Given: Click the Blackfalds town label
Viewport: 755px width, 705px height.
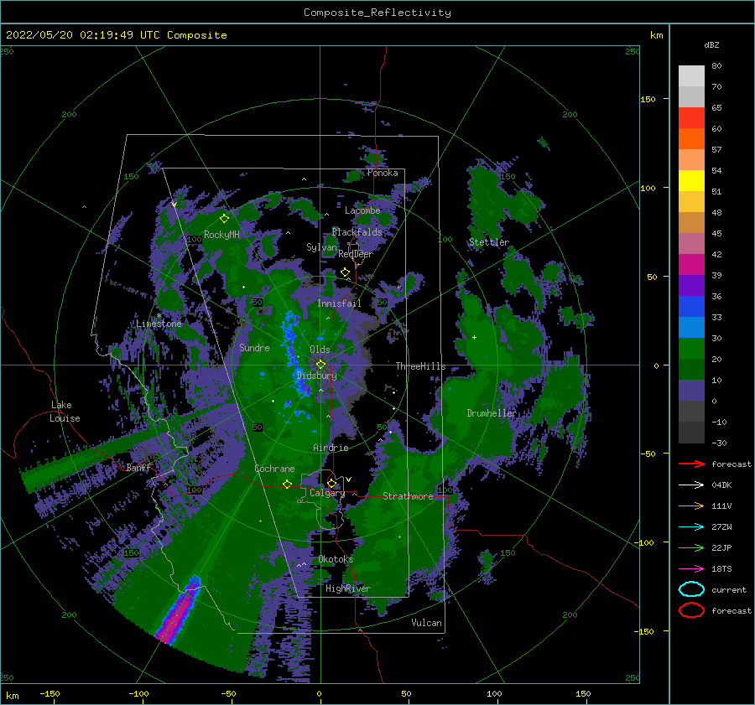Looking at the screenshot, I should point(357,232).
